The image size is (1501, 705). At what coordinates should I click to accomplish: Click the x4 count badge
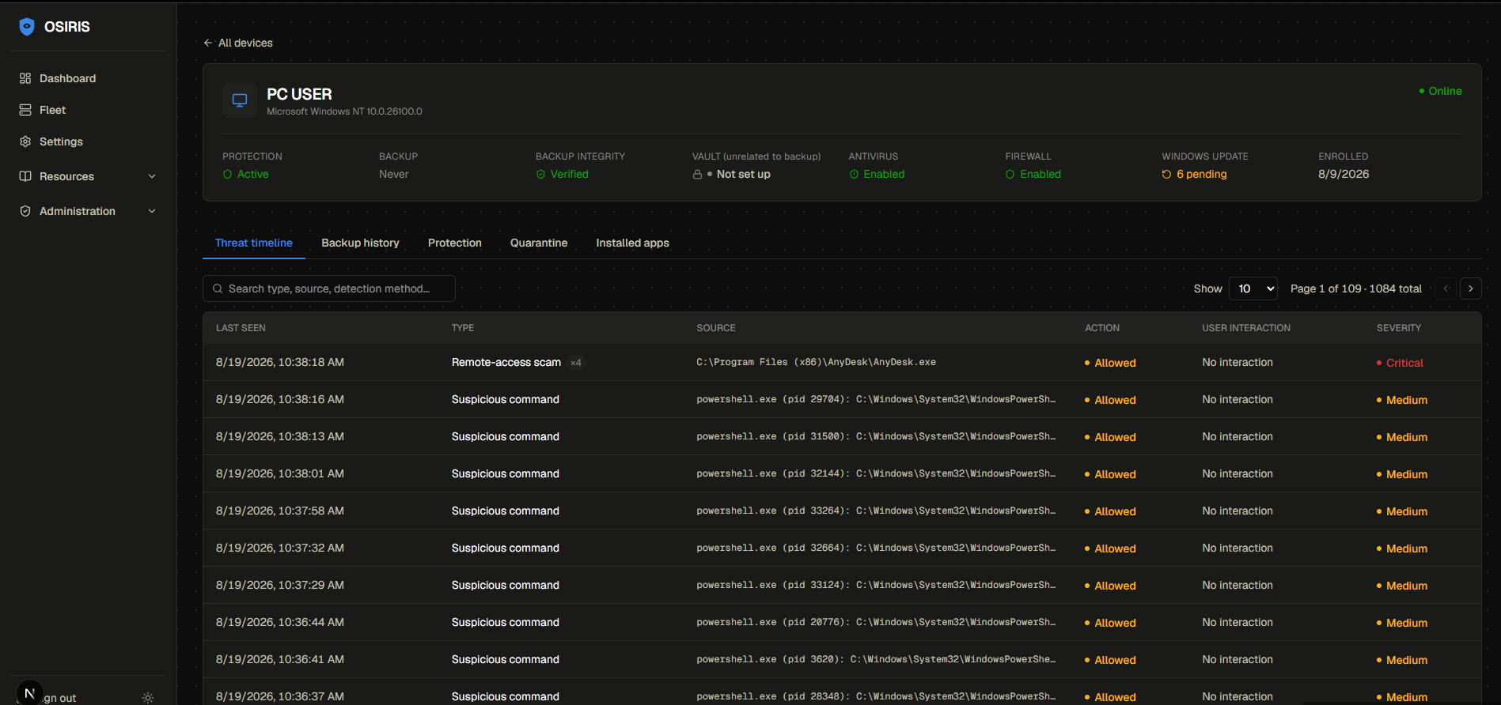[x=576, y=363]
